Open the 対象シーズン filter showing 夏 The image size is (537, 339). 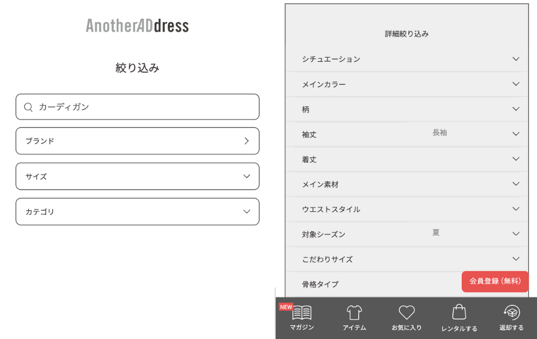pyautogui.click(x=515, y=234)
